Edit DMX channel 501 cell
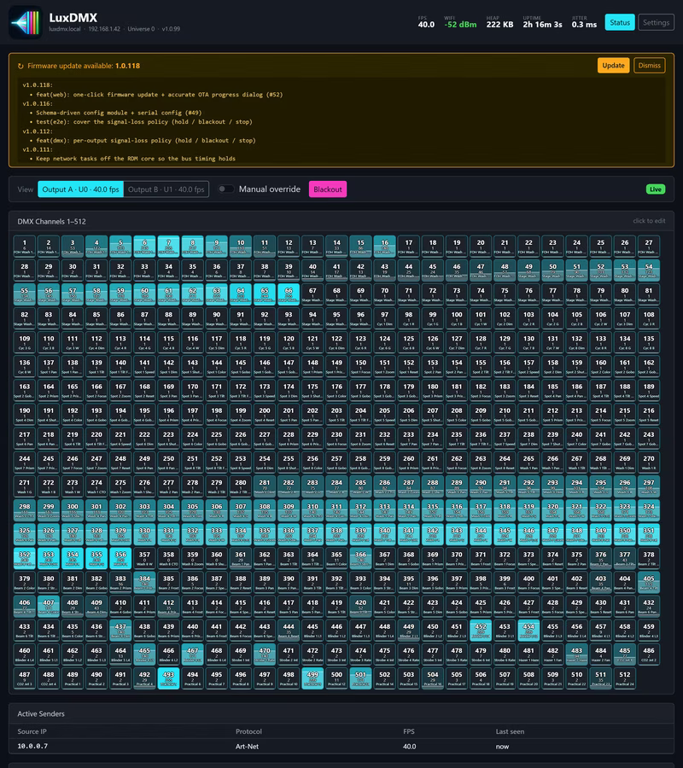The width and height of the screenshot is (683, 768). pyautogui.click(x=360, y=678)
